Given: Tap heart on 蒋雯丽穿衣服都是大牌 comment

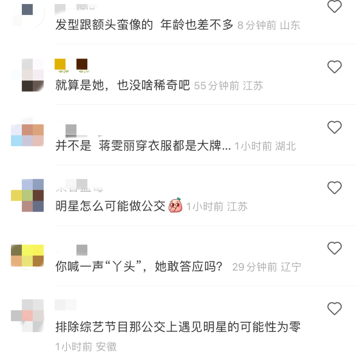Looking at the screenshot, I should click(x=334, y=127).
